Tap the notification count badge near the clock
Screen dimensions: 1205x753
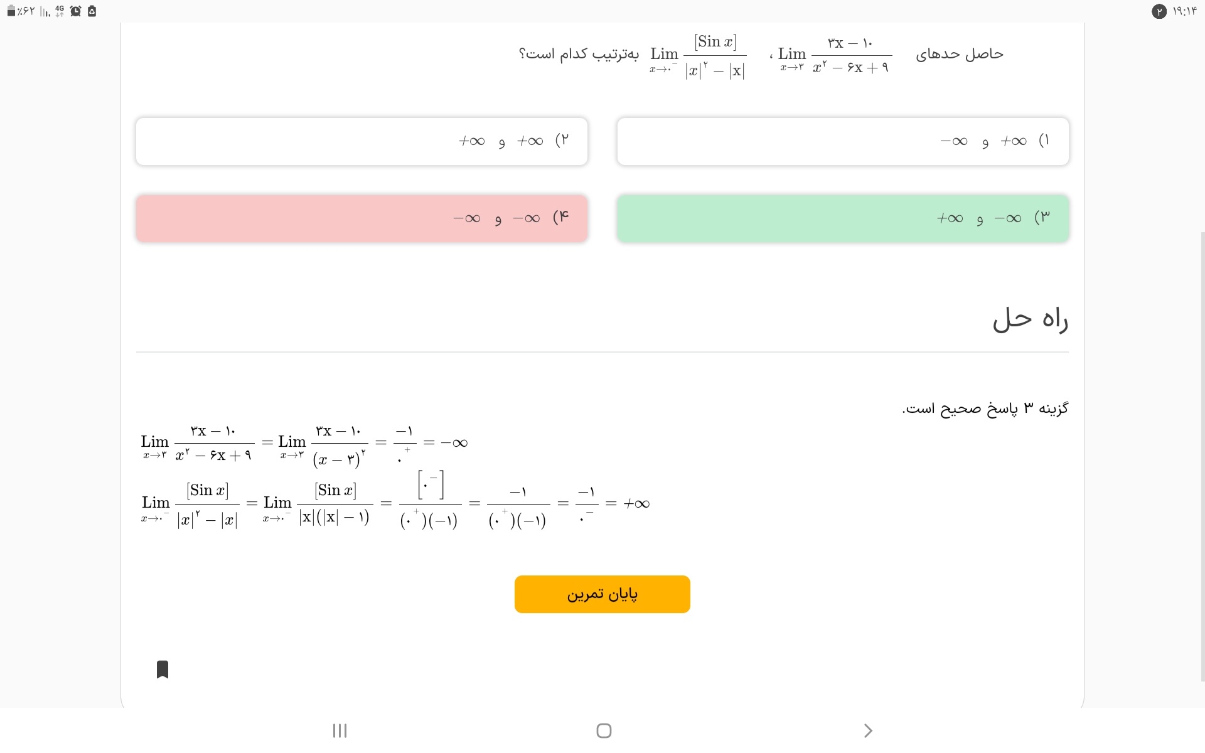(x=1159, y=11)
